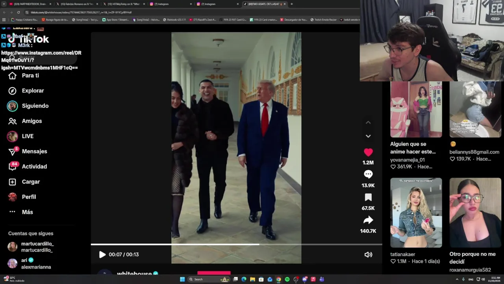
Task: Open the comments showing 13.9K
Action: click(368, 174)
